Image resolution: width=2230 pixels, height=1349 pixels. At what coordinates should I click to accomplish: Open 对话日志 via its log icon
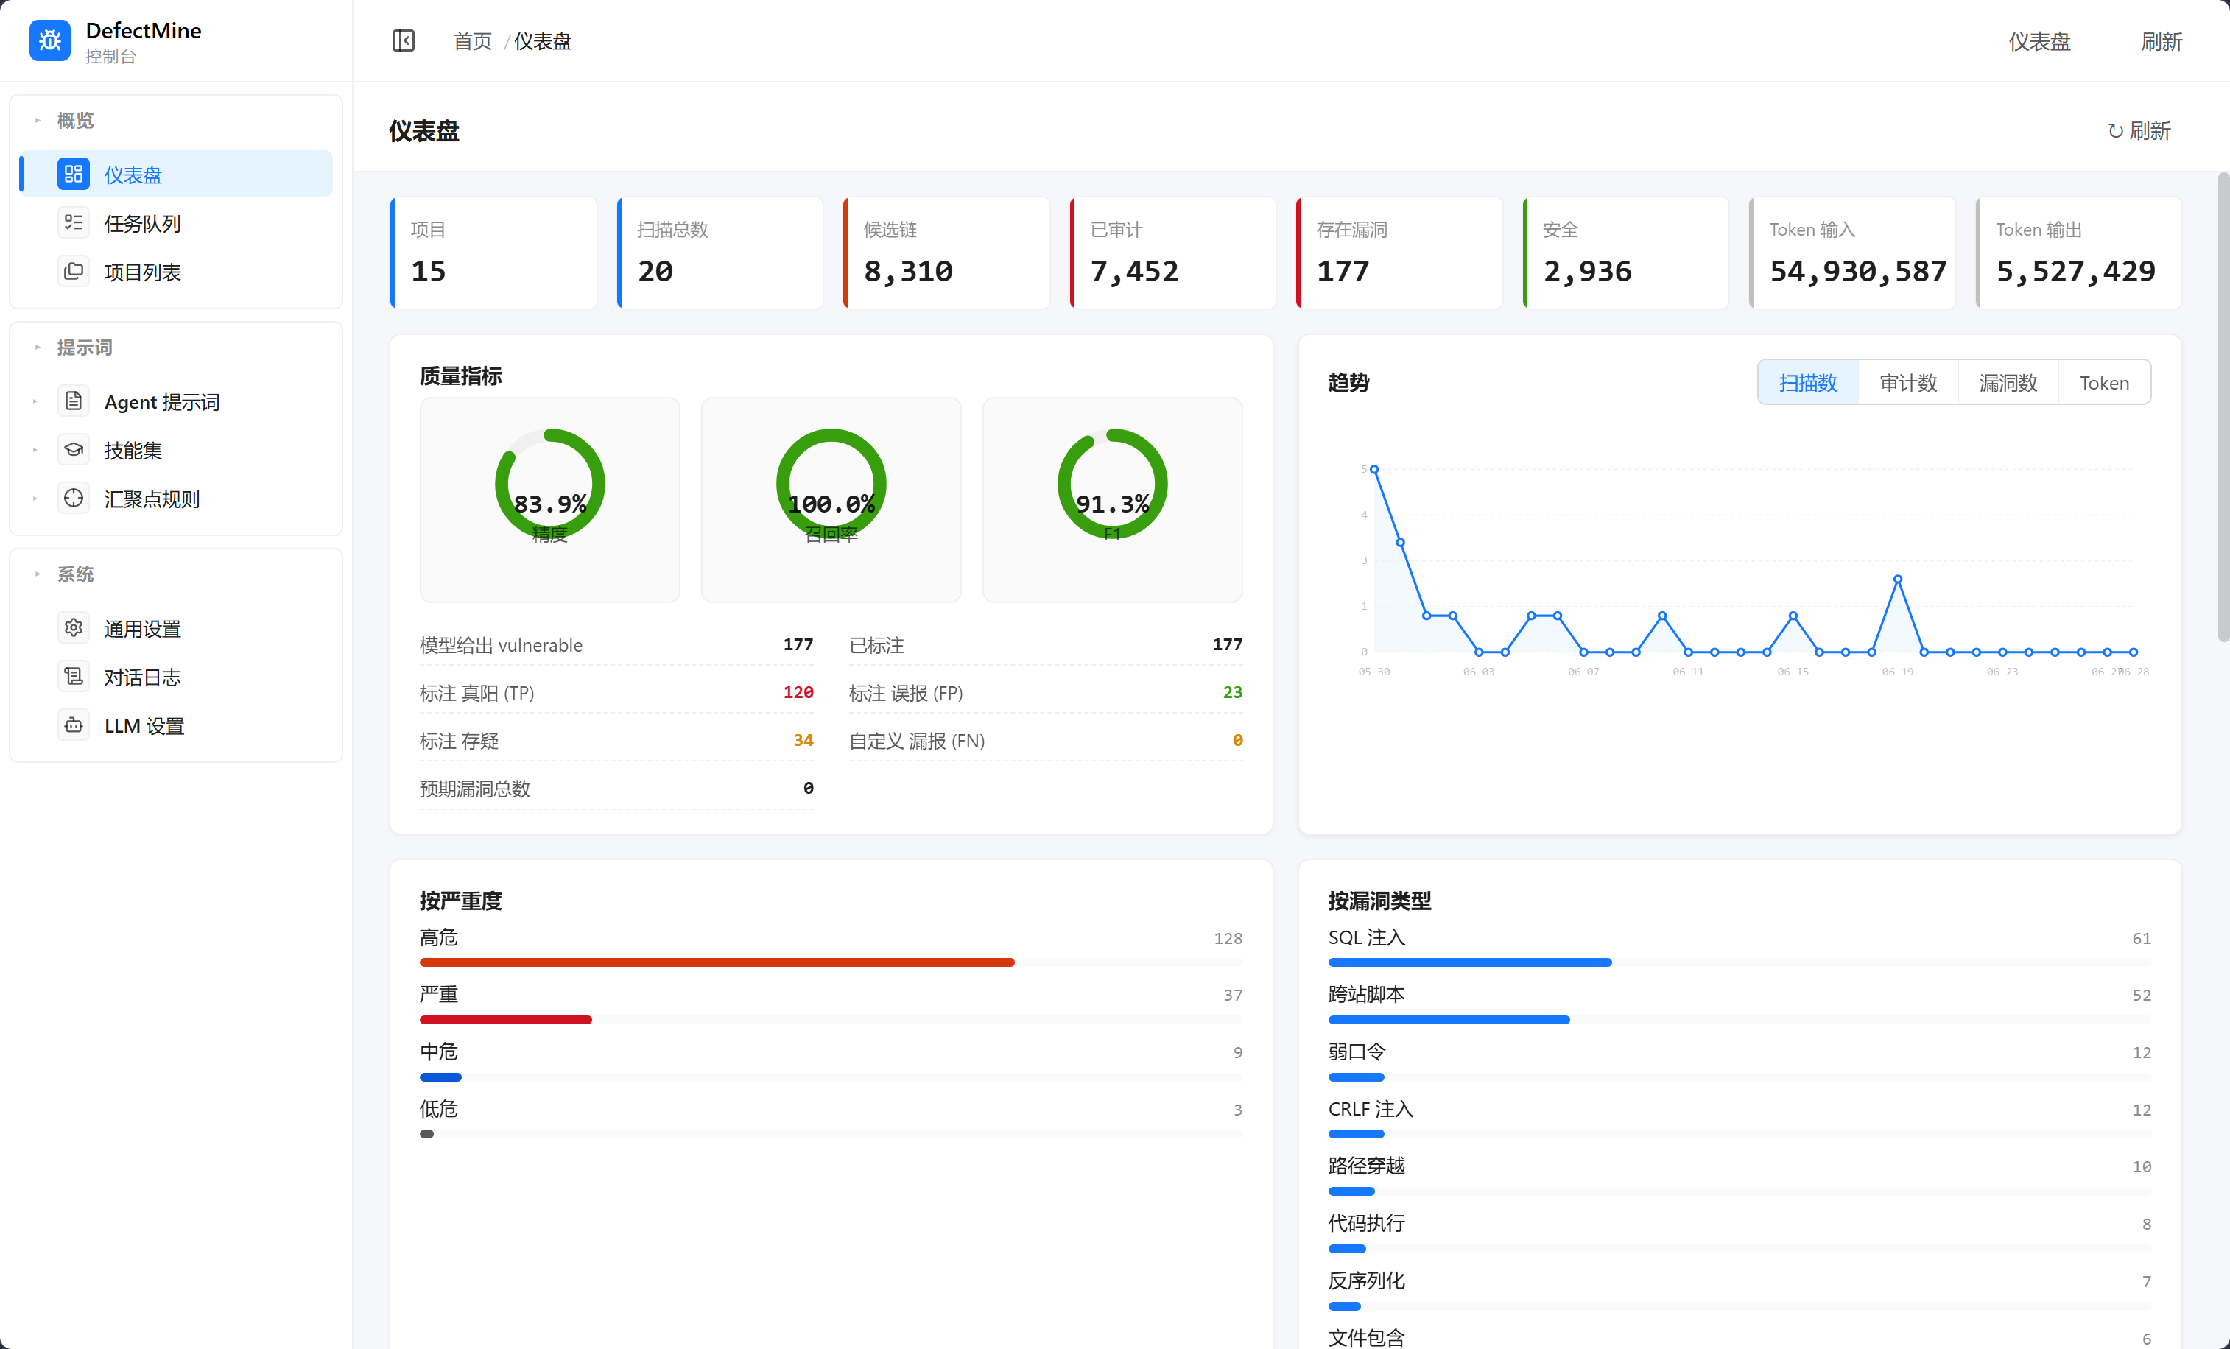point(74,677)
